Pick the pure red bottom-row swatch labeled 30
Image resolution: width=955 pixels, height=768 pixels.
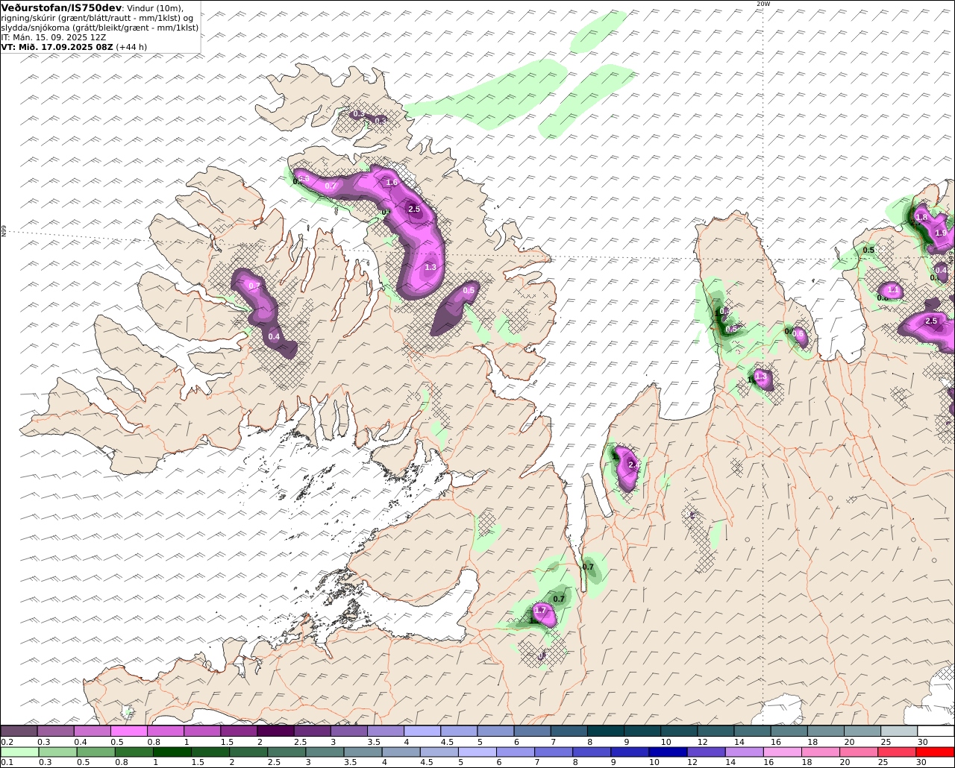click(936, 752)
